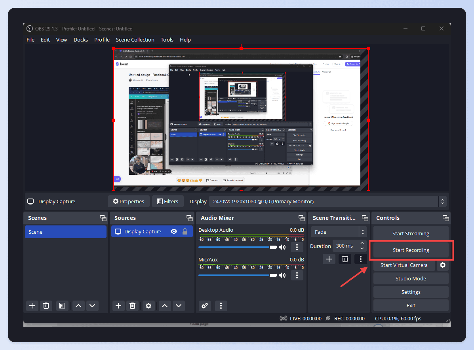The height and width of the screenshot is (350, 474).
Task: Select Display Capture in Sources list
Action: [152, 231]
